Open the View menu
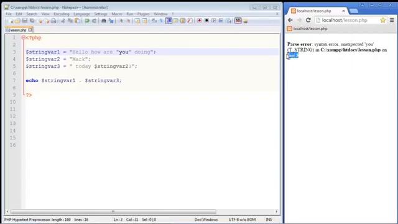 (45, 14)
